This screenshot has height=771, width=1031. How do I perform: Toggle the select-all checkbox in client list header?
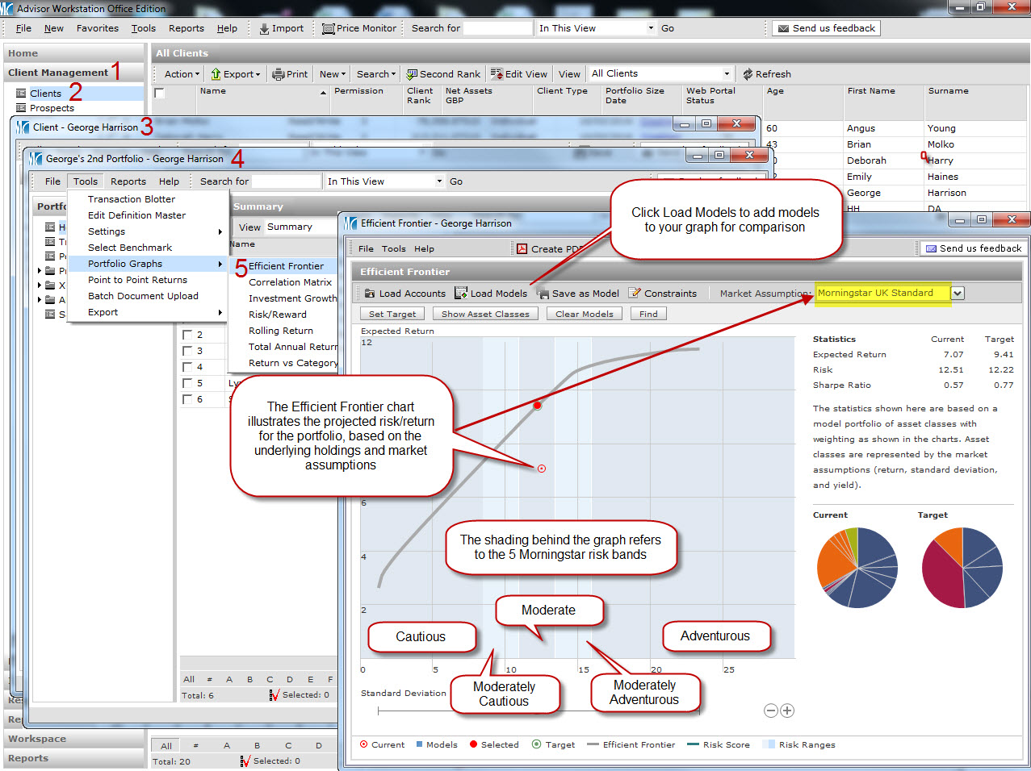click(x=160, y=94)
